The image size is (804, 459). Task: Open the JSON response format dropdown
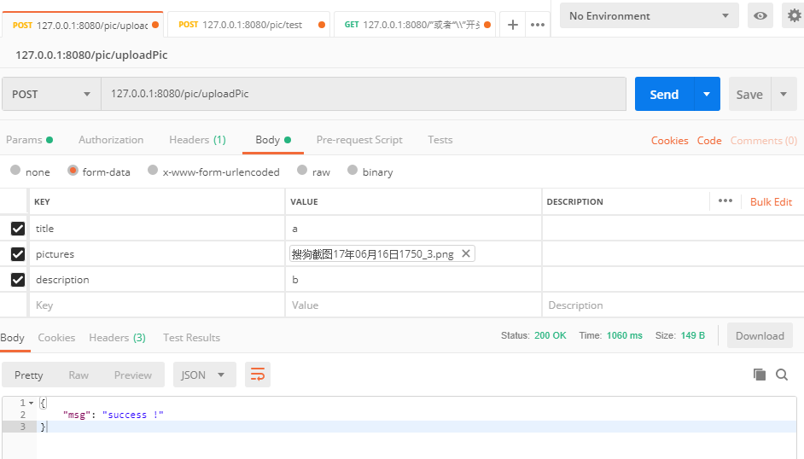[x=204, y=375]
